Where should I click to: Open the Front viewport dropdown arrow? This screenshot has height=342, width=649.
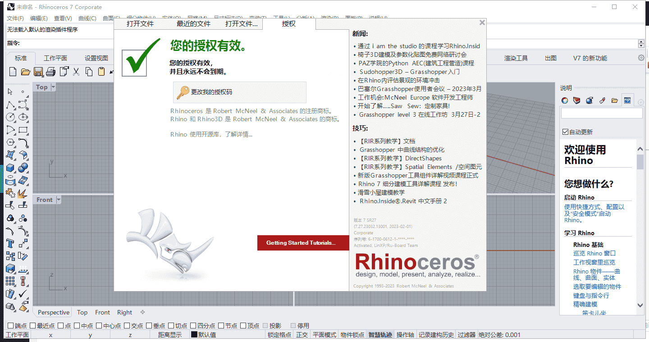click(59, 200)
